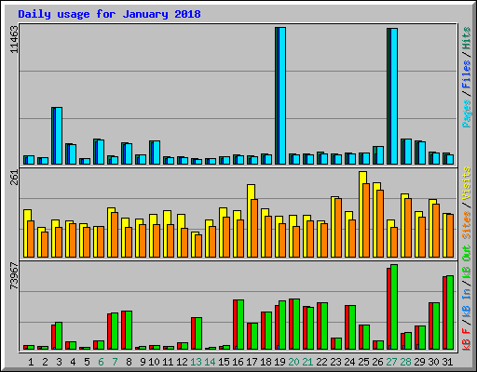477x372 pixels.
Task: Click day label 29 on x-axis
Action: [x=420, y=362]
